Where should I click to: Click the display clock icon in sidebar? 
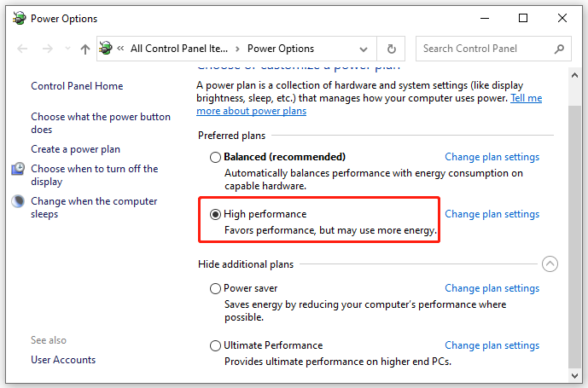pyautogui.click(x=18, y=169)
